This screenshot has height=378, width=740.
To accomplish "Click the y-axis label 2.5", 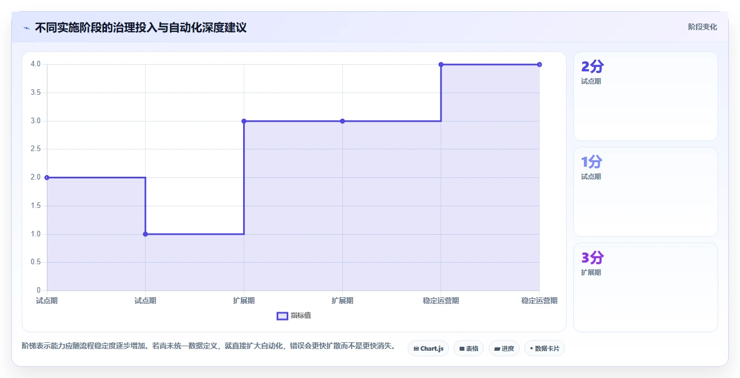I will 36,149.
